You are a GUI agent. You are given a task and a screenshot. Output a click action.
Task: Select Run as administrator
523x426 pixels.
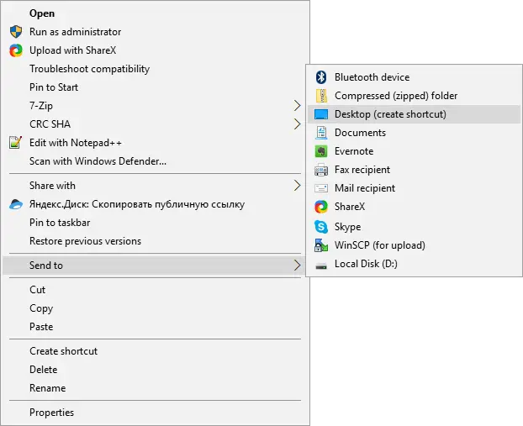click(155, 32)
